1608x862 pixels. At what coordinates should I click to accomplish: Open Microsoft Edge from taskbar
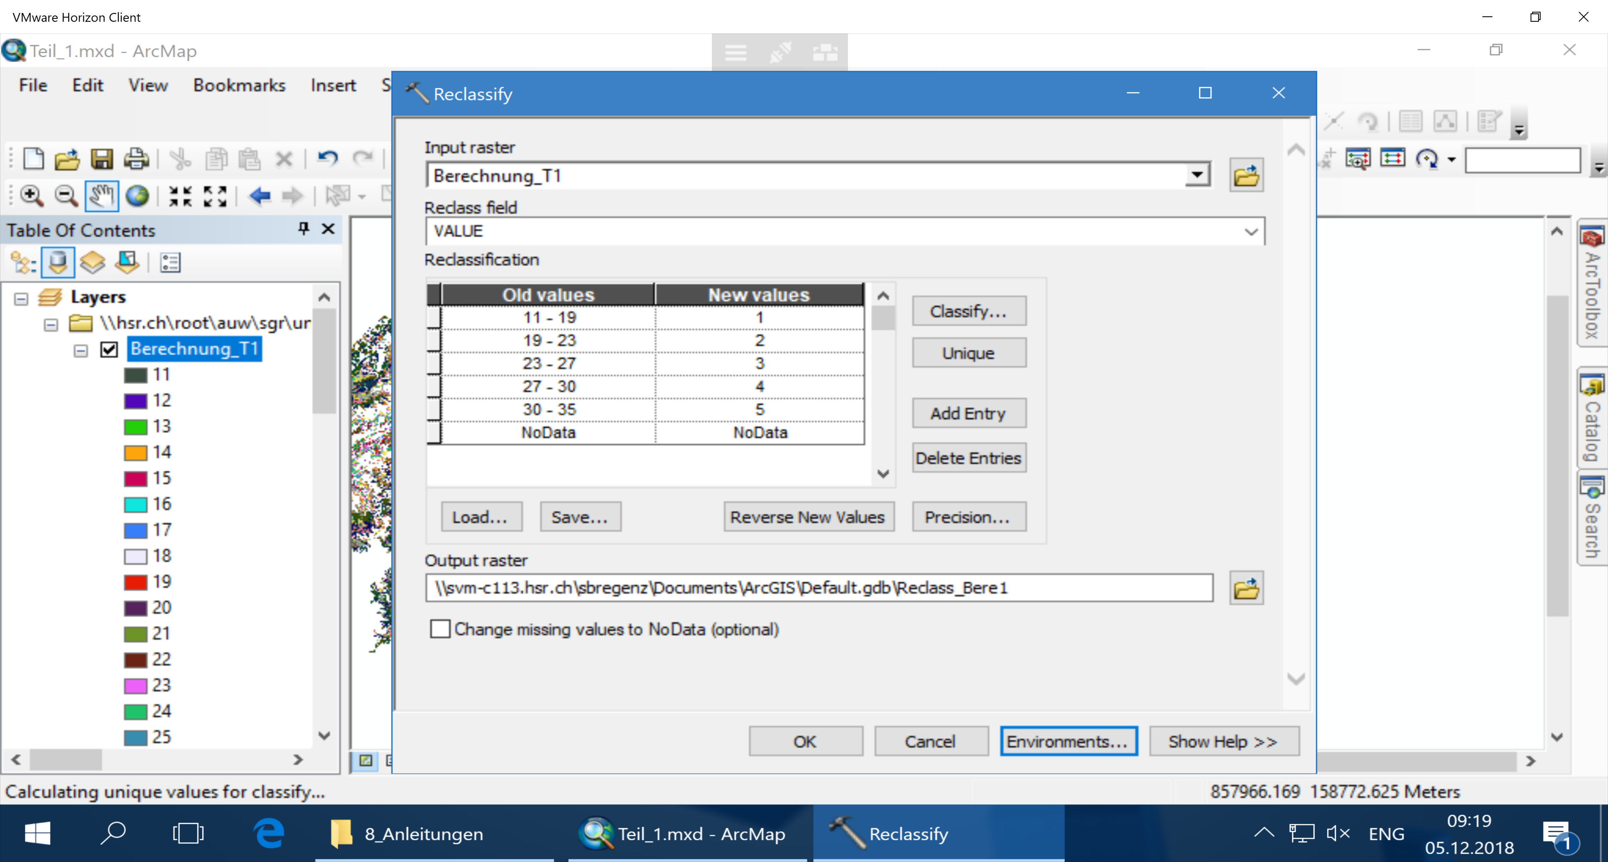[269, 833]
